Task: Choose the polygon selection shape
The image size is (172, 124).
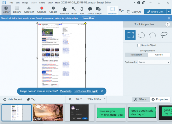Action: [153, 35]
